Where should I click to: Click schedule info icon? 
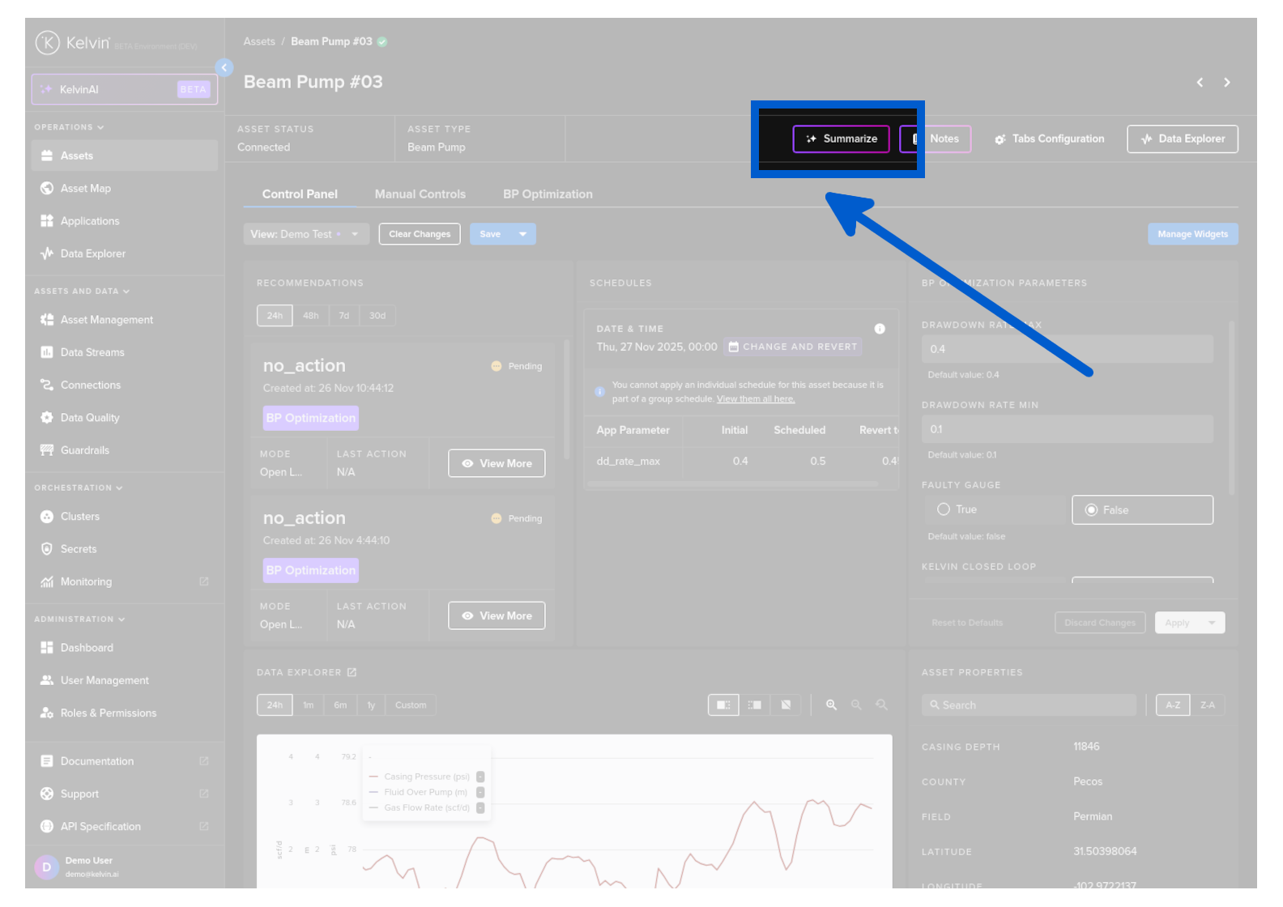point(880,329)
